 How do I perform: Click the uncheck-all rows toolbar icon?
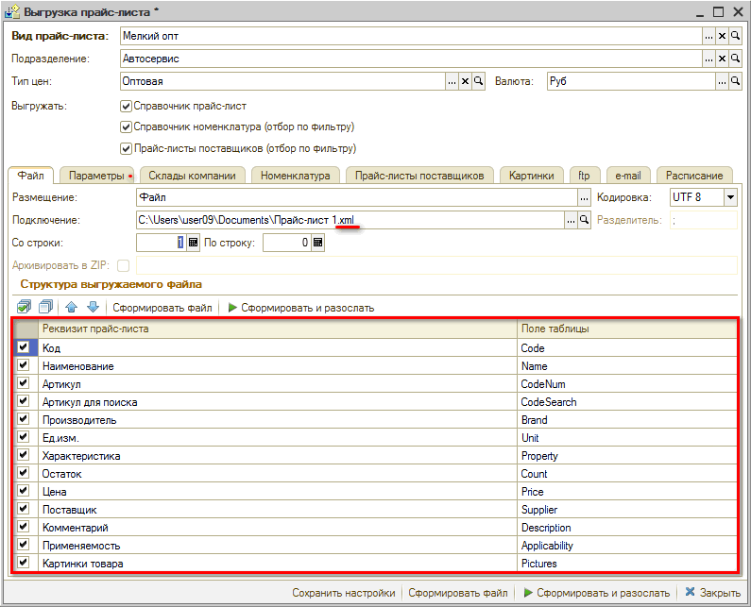(44, 307)
